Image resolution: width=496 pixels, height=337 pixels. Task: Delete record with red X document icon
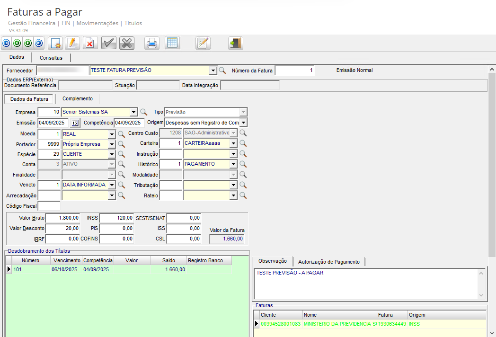tap(89, 43)
